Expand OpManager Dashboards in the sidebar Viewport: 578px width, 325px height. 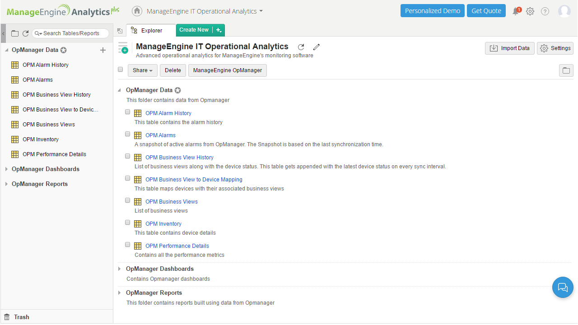(7, 169)
